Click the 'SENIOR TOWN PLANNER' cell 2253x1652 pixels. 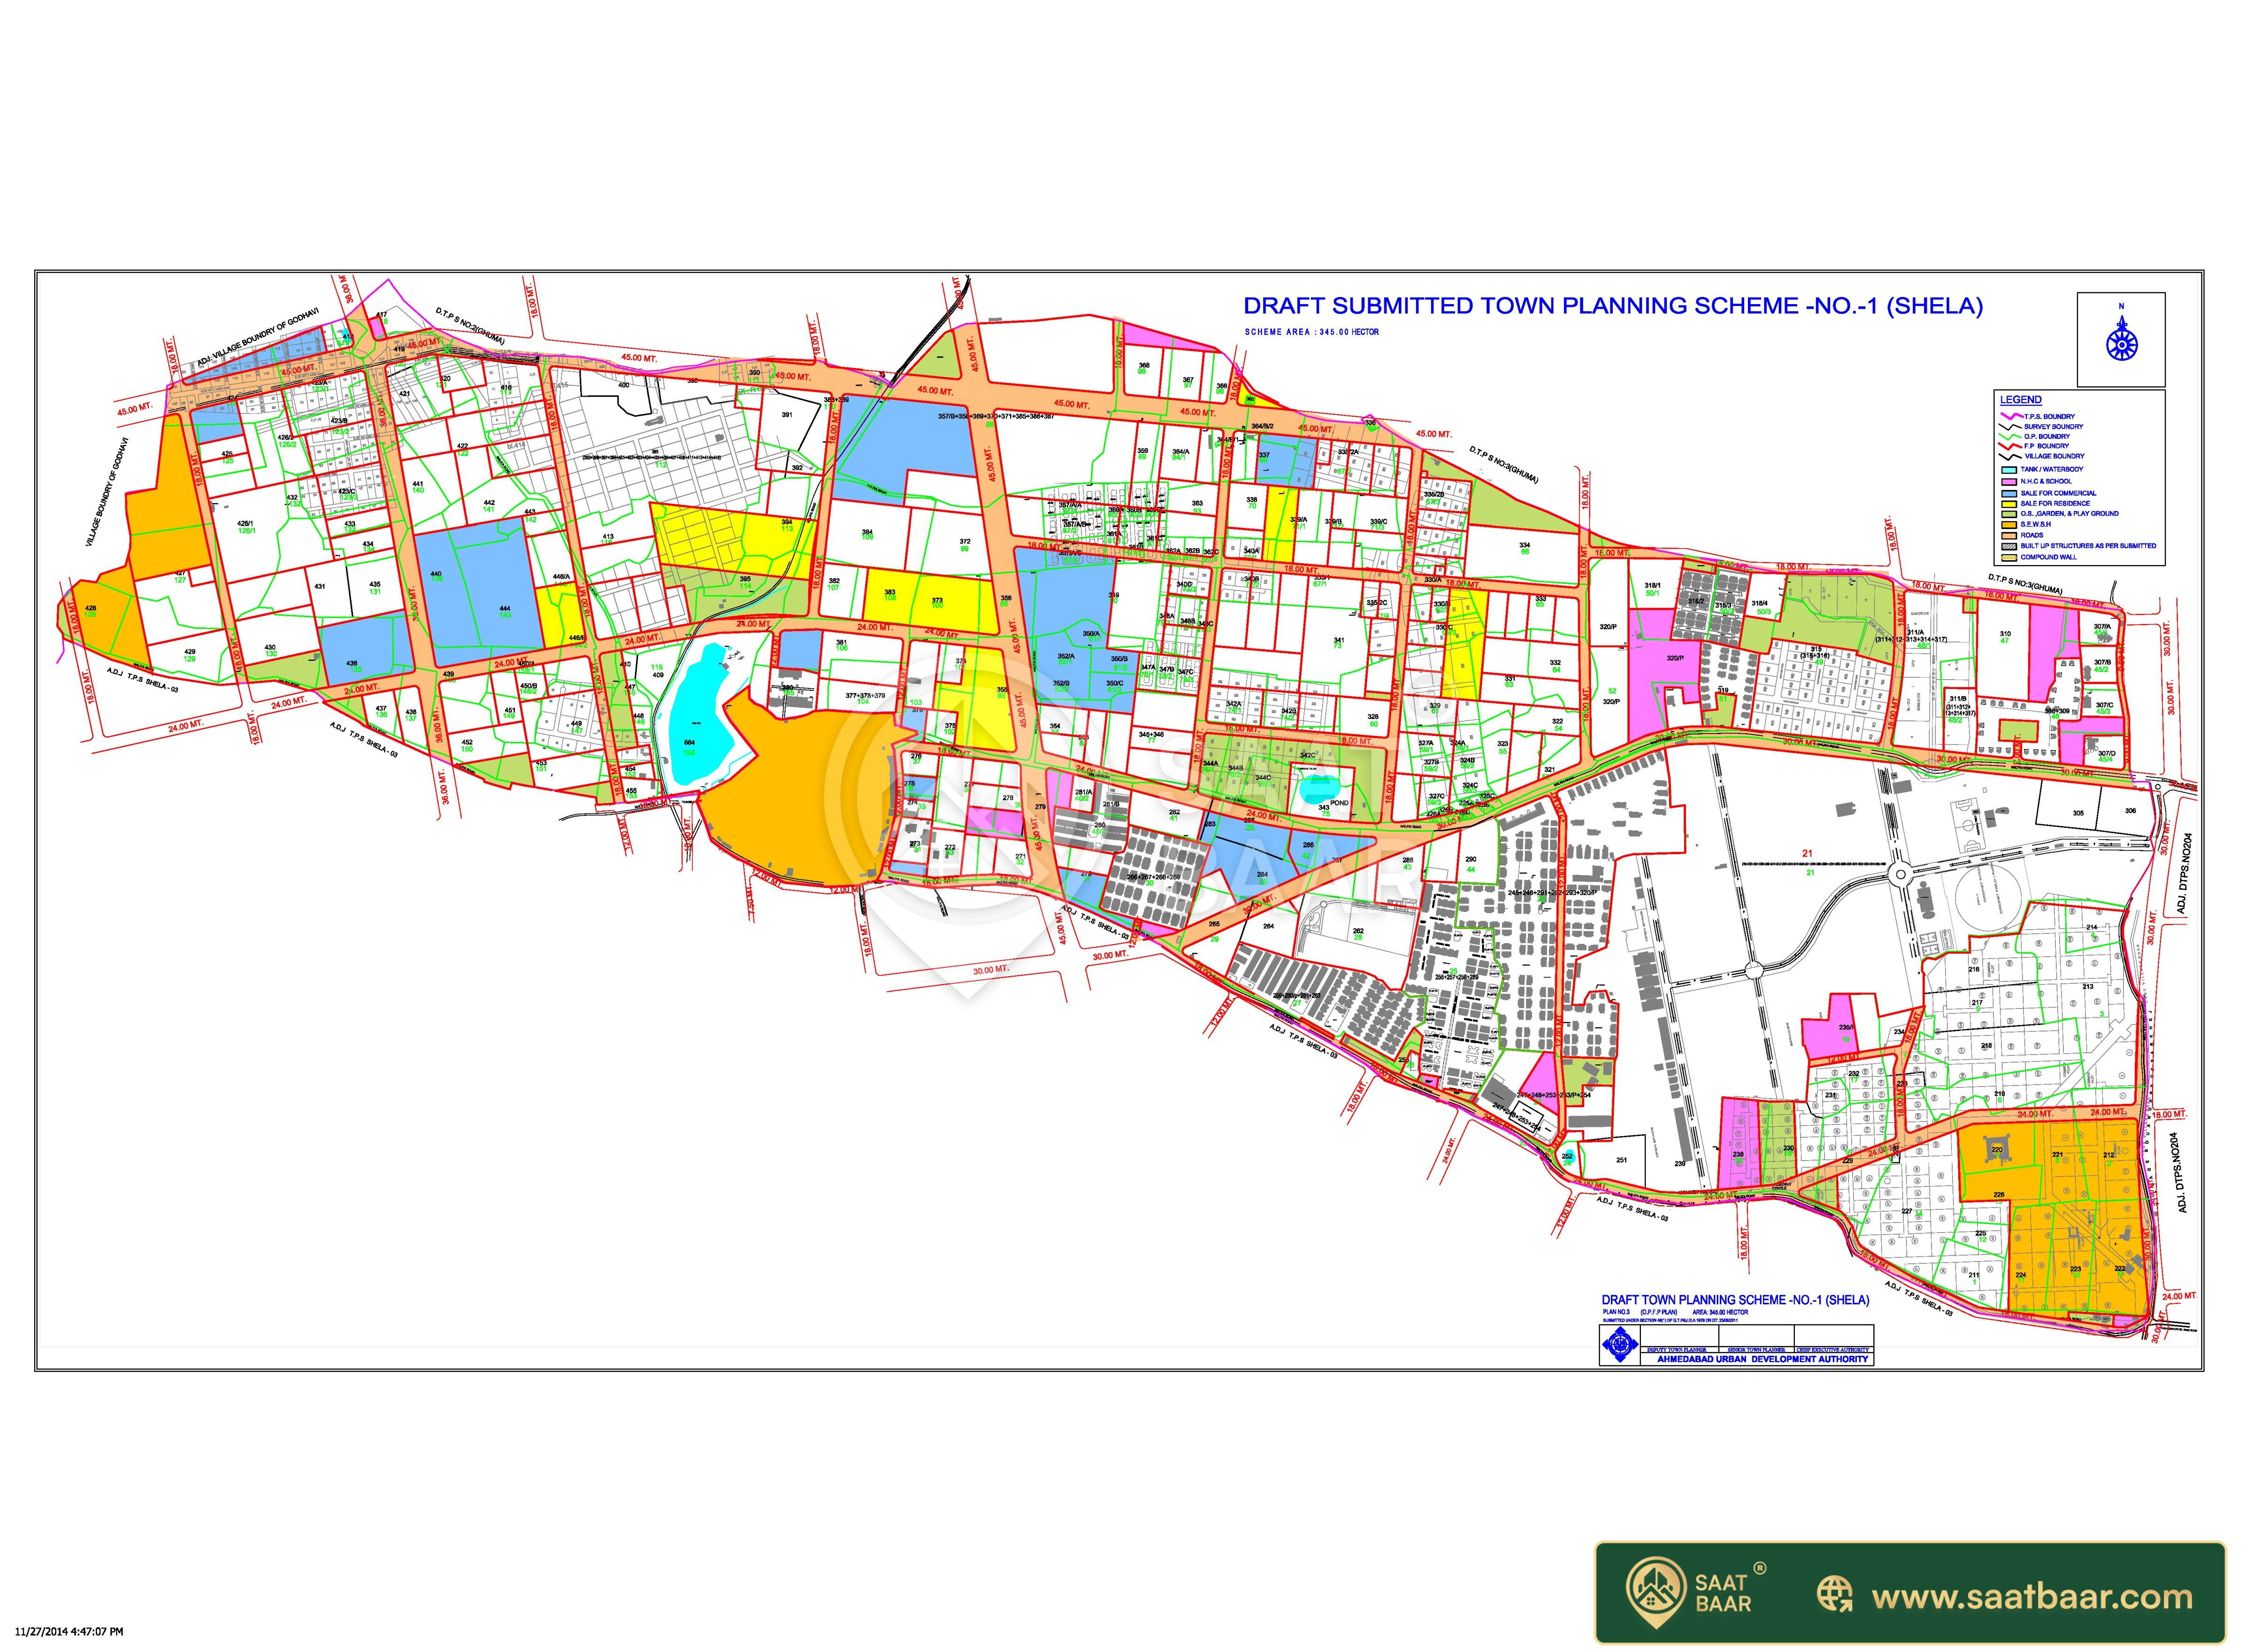click(x=1756, y=1350)
